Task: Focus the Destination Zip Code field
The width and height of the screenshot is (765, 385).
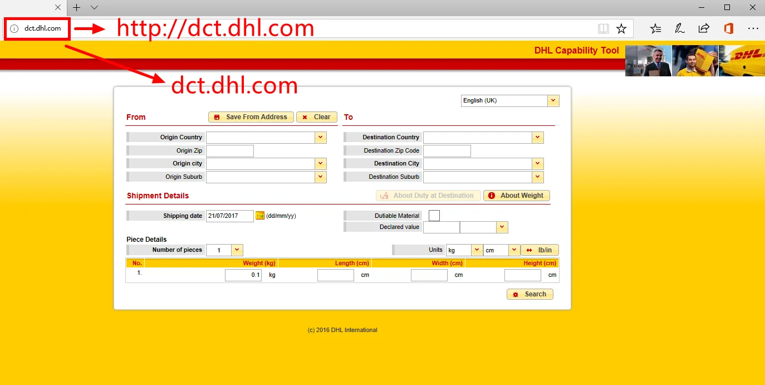Action: click(x=447, y=151)
